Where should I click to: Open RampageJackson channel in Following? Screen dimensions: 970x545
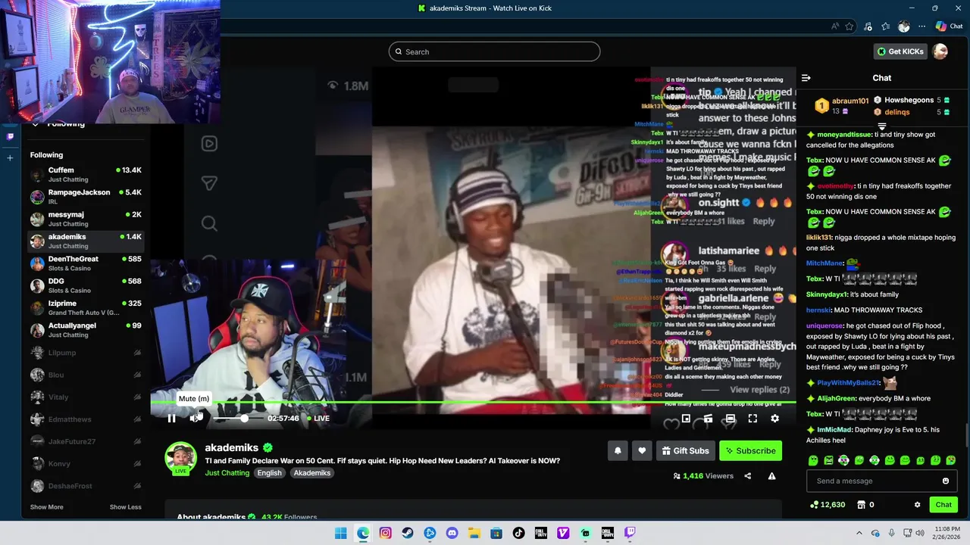[x=86, y=197]
